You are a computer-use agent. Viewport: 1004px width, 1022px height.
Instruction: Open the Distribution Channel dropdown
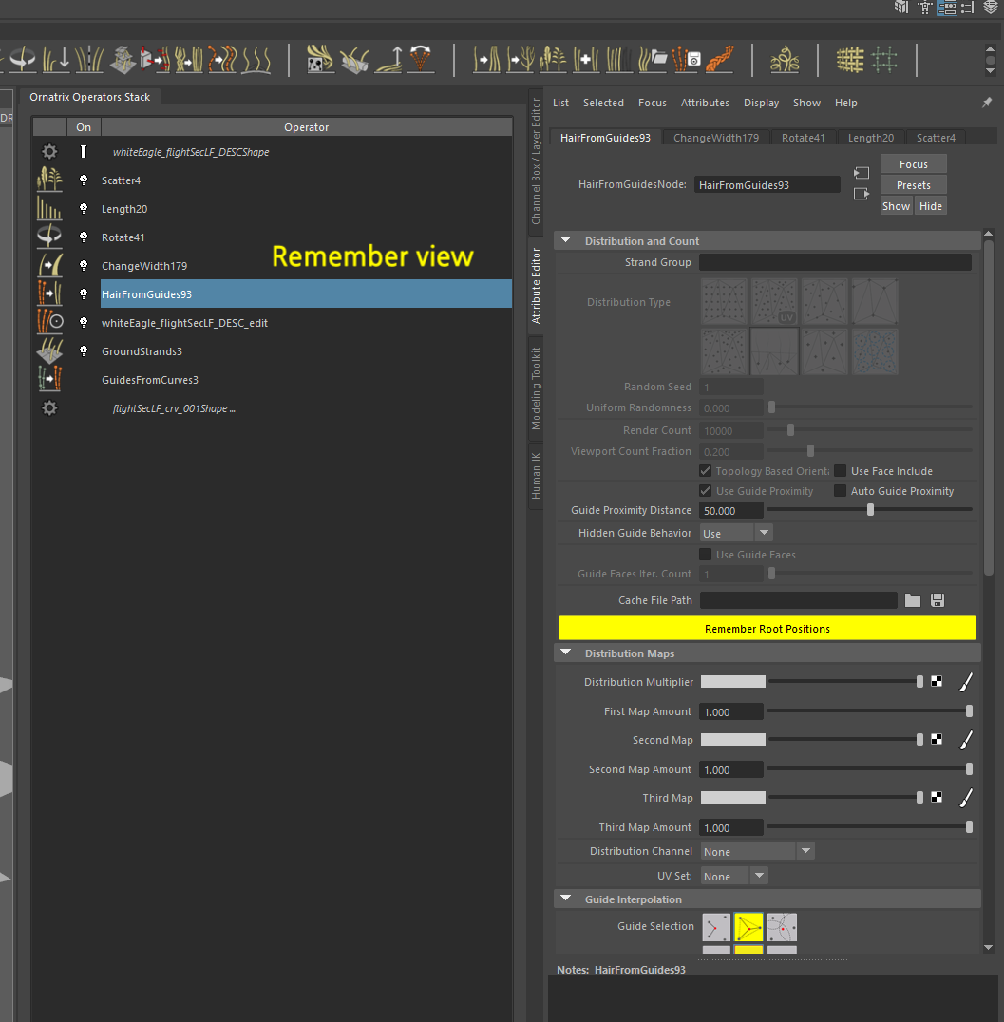[x=757, y=851]
